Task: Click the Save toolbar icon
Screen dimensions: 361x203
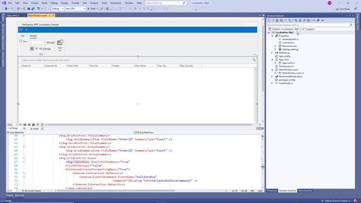Action: pos(29,9)
